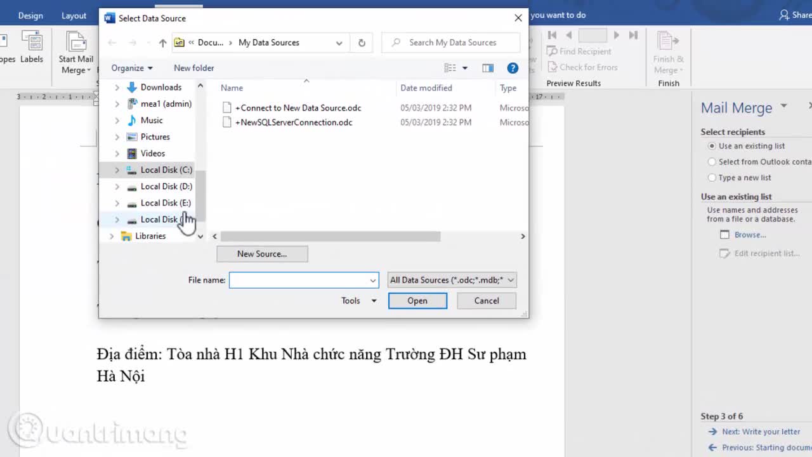The height and width of the screenshot is (457, 812).
Task: Click New folder button
Action: [x=194, y=68]
